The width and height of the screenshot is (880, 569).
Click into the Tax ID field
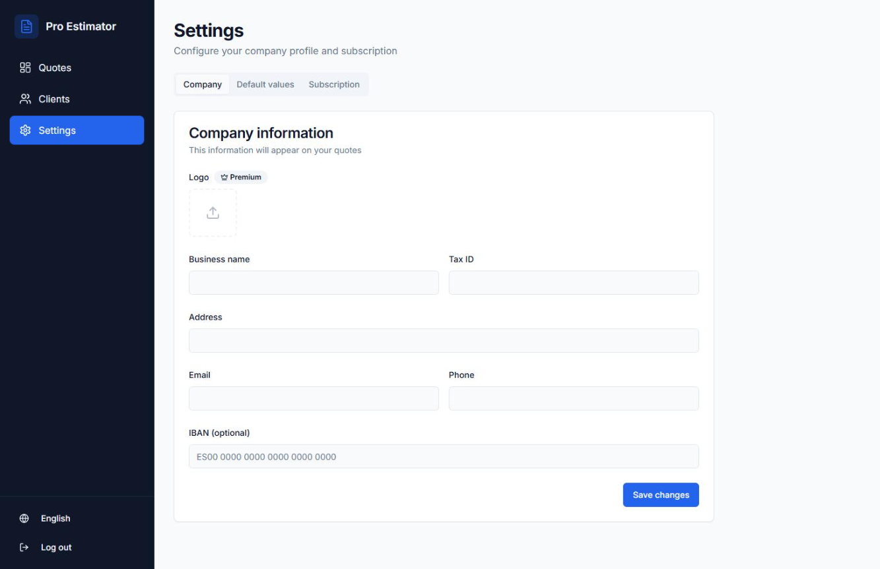pyautogui.click(x=574, y=283)
